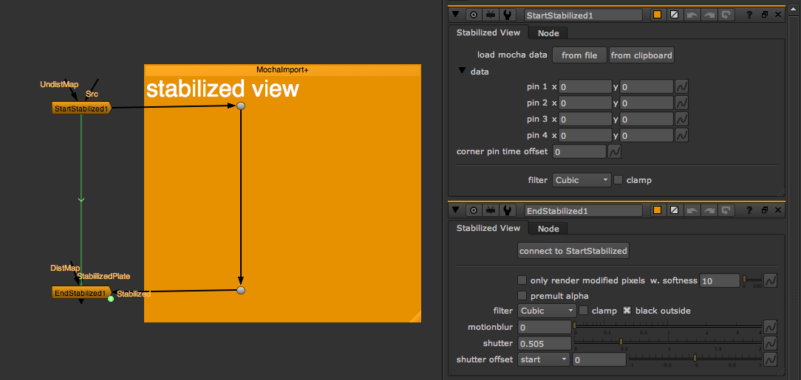Change StartStabilized1 node tile color swatch
The image size is (801, 380).
click(x=658, y=15)
